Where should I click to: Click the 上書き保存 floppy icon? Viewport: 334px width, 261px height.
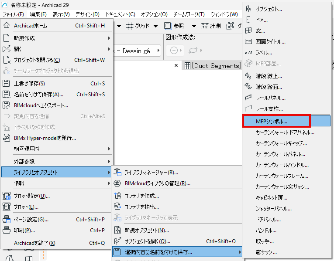(x=6, y=83)
